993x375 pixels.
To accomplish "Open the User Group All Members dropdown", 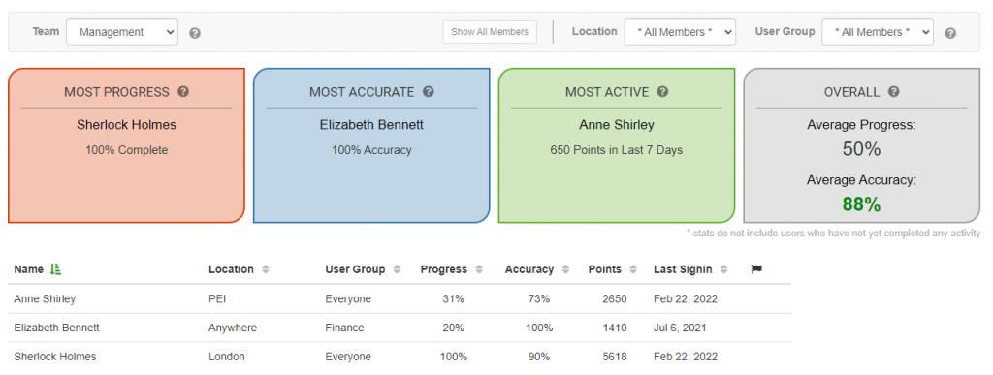I will (877, 32).
